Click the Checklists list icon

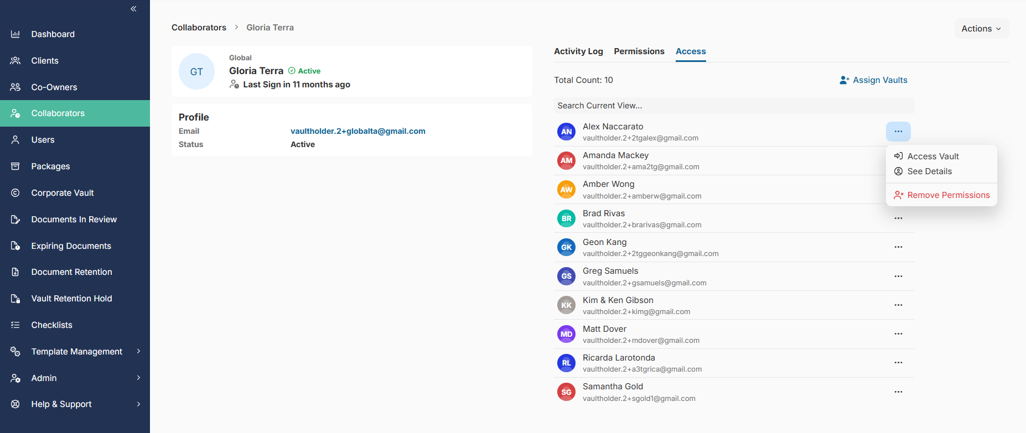pyautogui.click(x=15, y=325)
